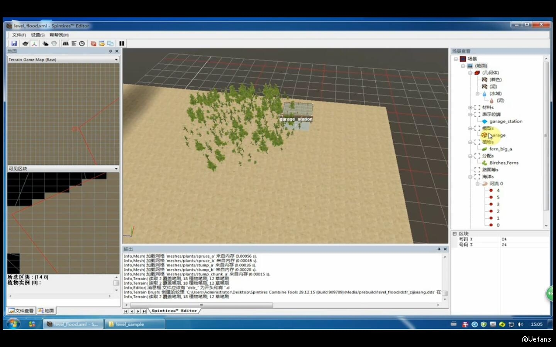Open the 设置(S) menu
This screenshot has height=347, width=556.
coord(38,35)
